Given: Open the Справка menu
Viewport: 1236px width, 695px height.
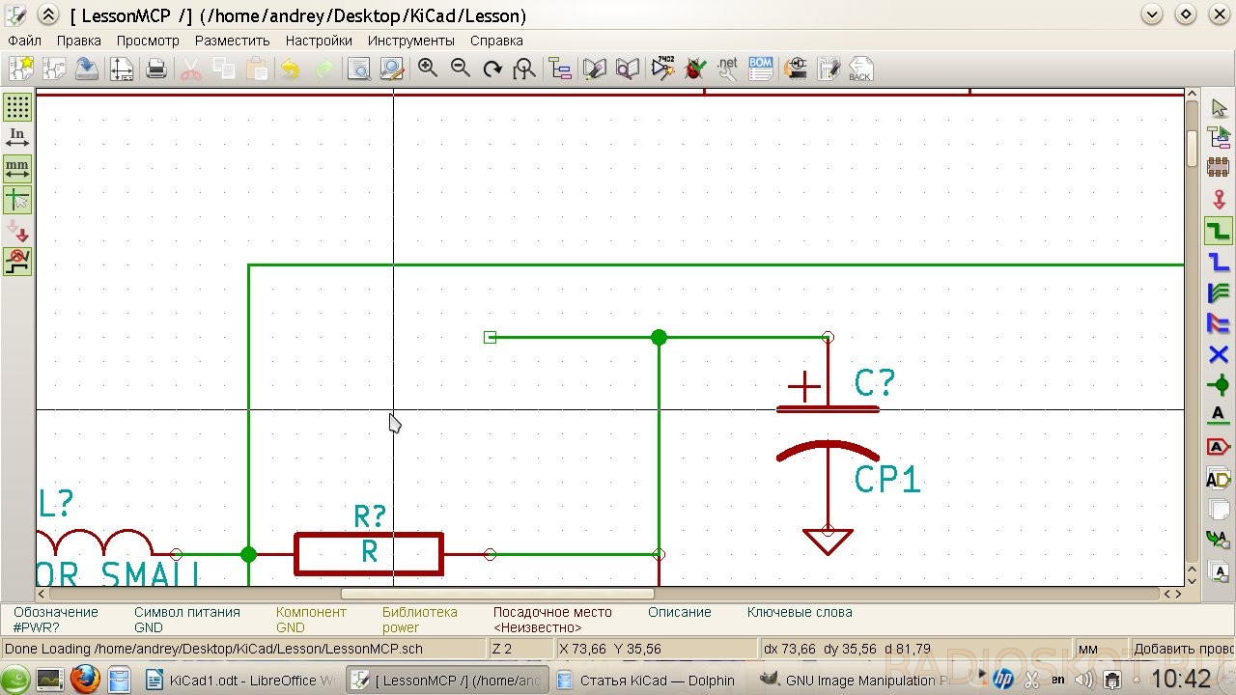Looking at the screenshot, I should pos(496,41).
